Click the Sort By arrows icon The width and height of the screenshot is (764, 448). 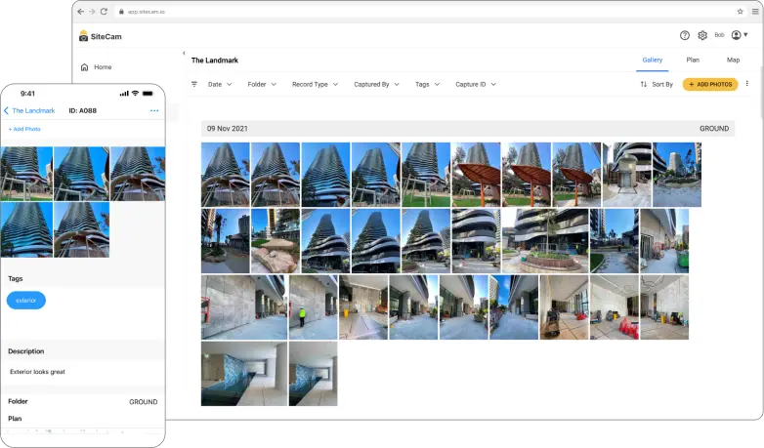(x=644, y=84)
